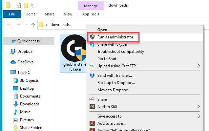Select the lghub_installer (3).exe thumbnail
209x131 pixels.
[73, 48]
